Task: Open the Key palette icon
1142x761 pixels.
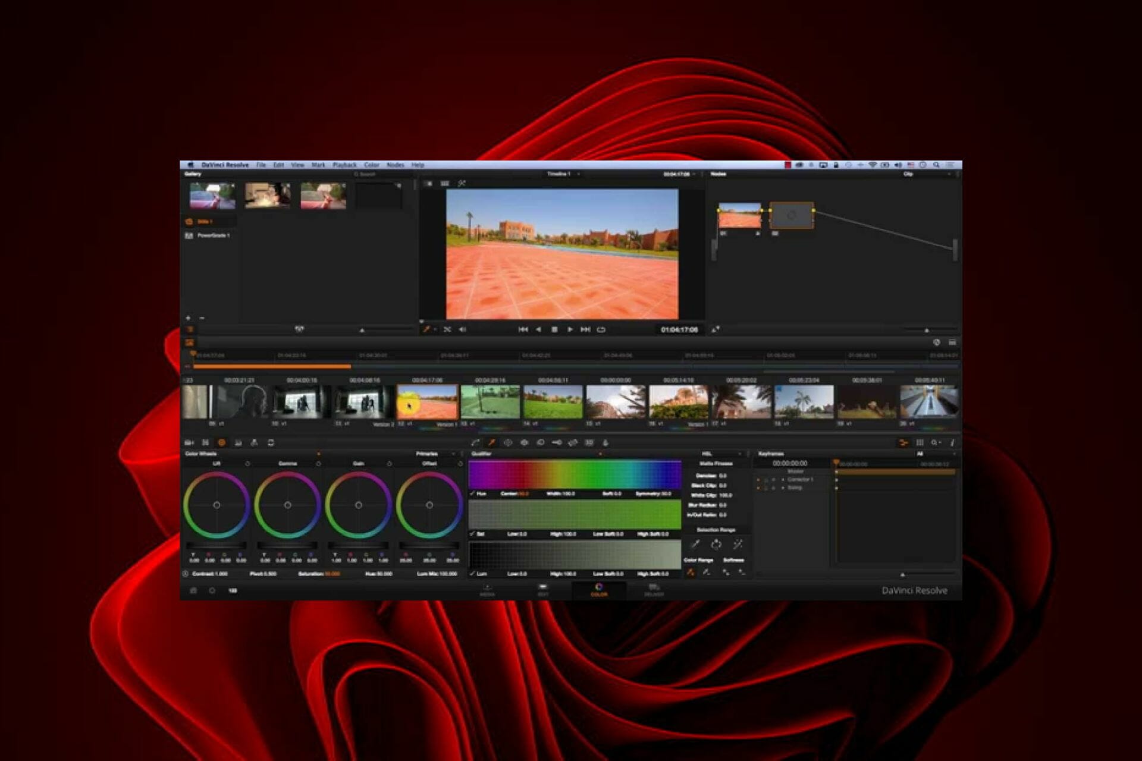Action: [x=557, y=442]
